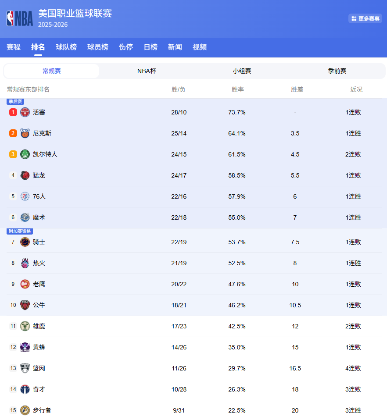Select the NBA杯 segment option
The image size is (387, 420).
pos(147,71)
